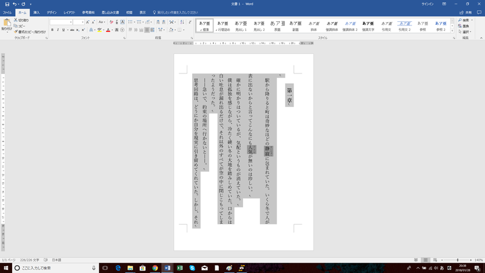This screenshot has height=273, width=485.
Task: Apply the red font color
Action: click(x=108, y=30)
